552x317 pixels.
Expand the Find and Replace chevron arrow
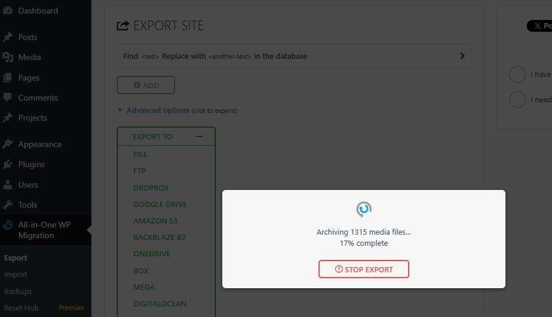[462, 56]
